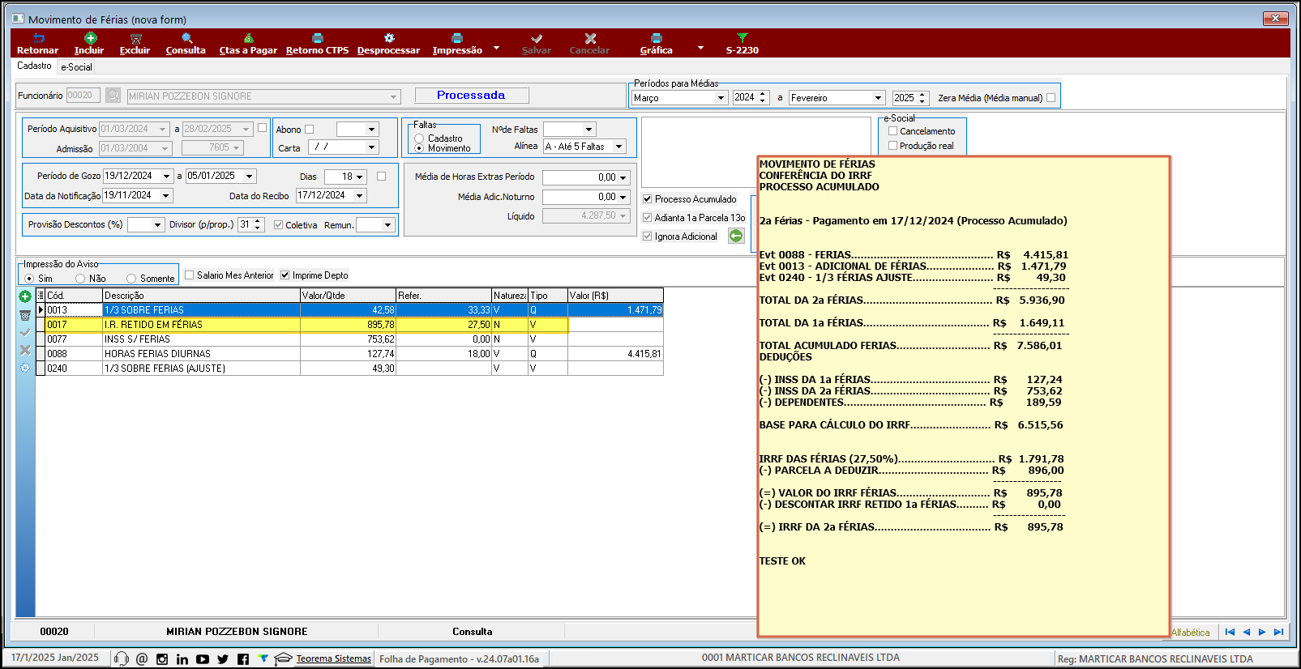Open YouTube icon in status bar

(x=203, y=659)
